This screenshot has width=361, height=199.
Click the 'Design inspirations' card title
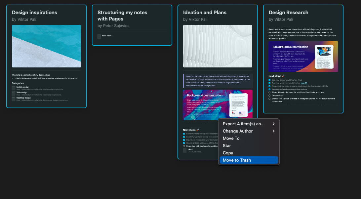tap(34, 13)
